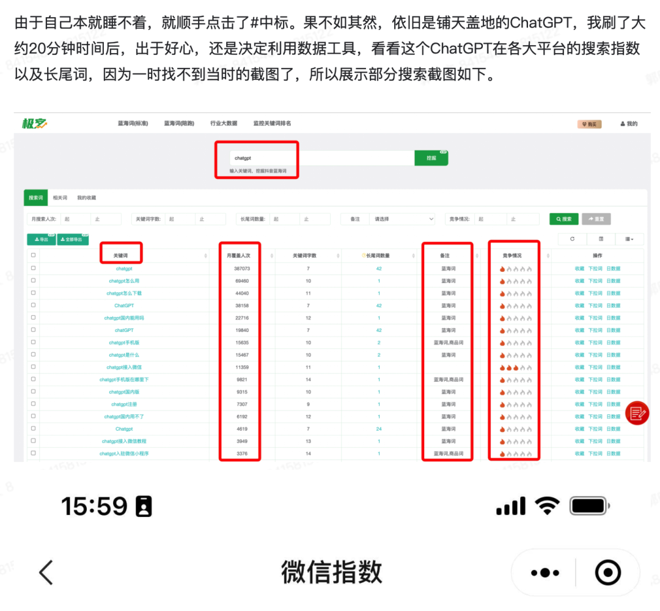Toggle the select-all header checkbox
Viewport: 660px width, 611px height.
coord(33,255)
